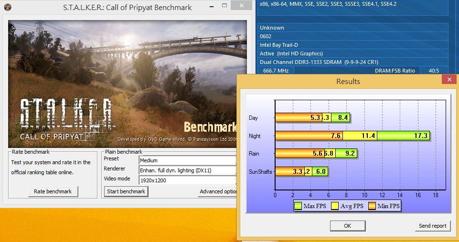459x242 pixels.
Task: Click the orange Min FPS legend swatch
Action: click(x=372, y=206)
